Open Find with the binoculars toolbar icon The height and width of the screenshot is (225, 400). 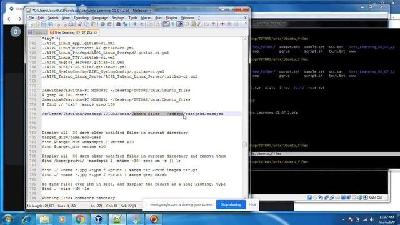118,24
